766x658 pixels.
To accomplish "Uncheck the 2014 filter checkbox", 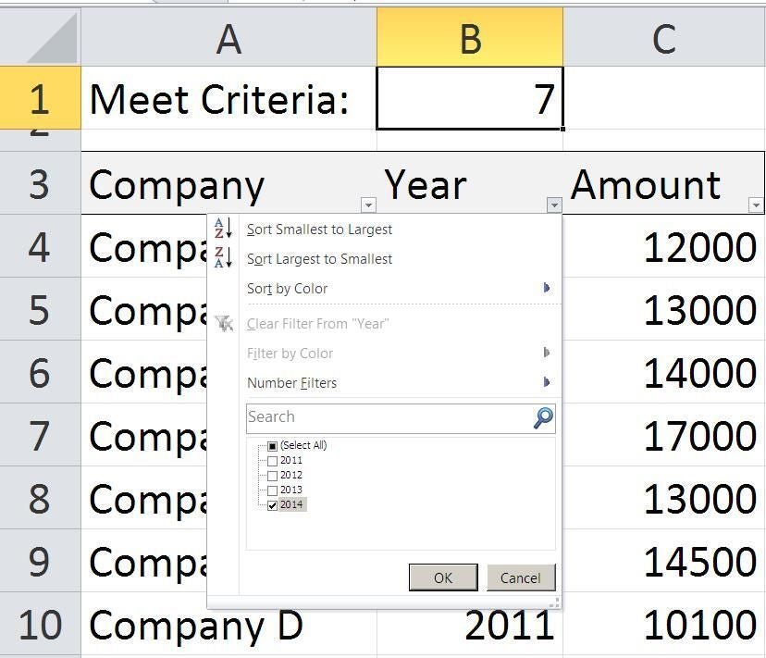I will click(272, 505).
